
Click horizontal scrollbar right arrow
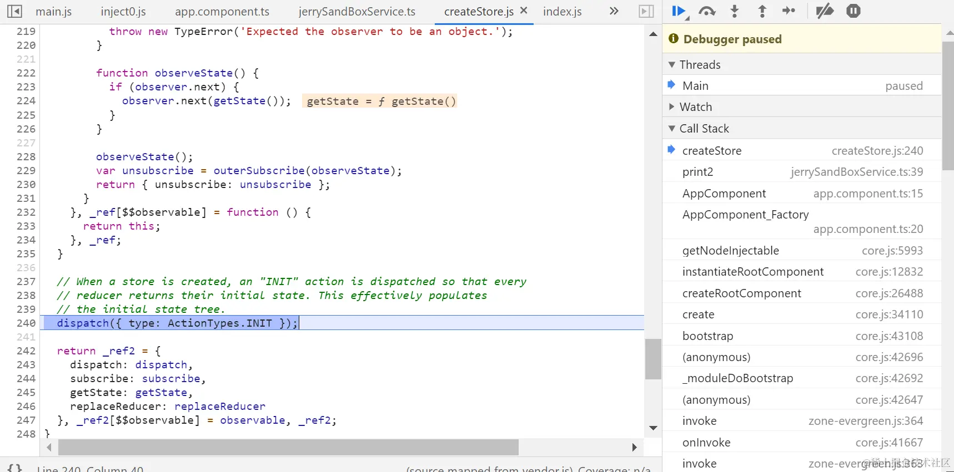(x=634, y=447)
